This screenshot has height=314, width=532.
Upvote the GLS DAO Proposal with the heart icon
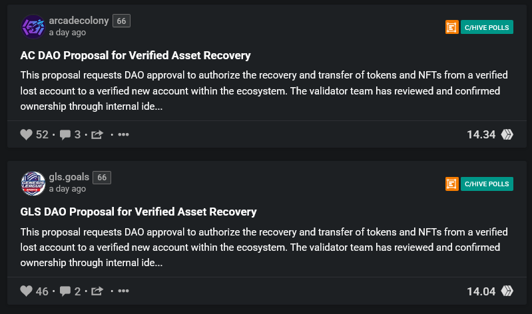[x=26, y=291]
